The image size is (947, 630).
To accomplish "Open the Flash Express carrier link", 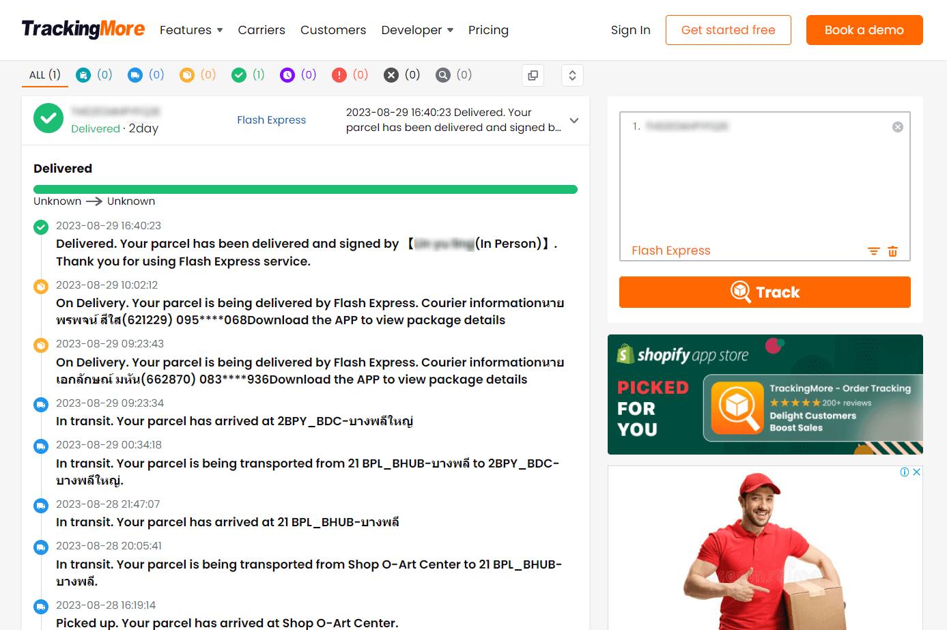I will point(272,120).
